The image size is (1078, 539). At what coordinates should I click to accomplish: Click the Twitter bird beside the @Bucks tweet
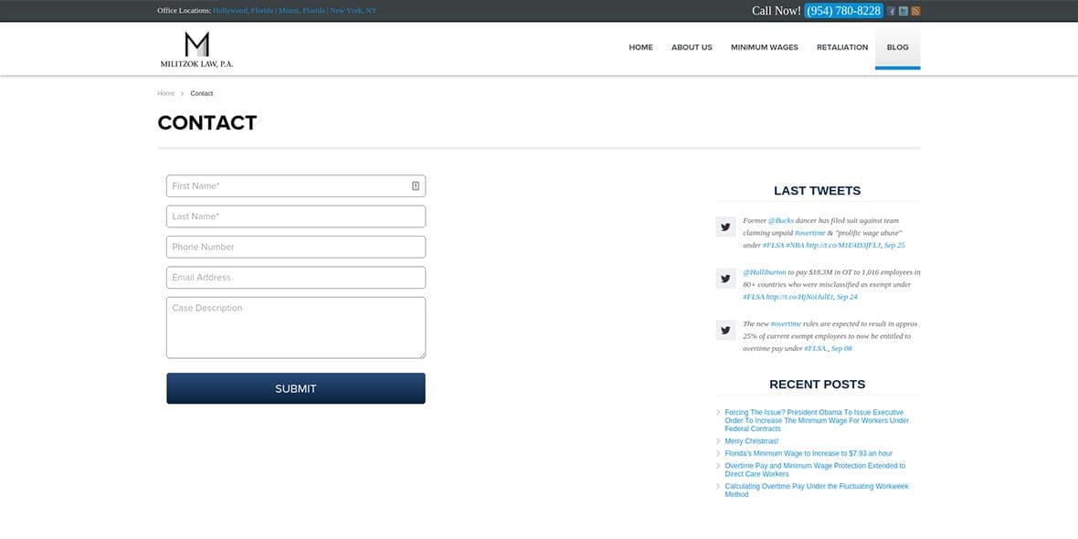(x=725, y=227)
